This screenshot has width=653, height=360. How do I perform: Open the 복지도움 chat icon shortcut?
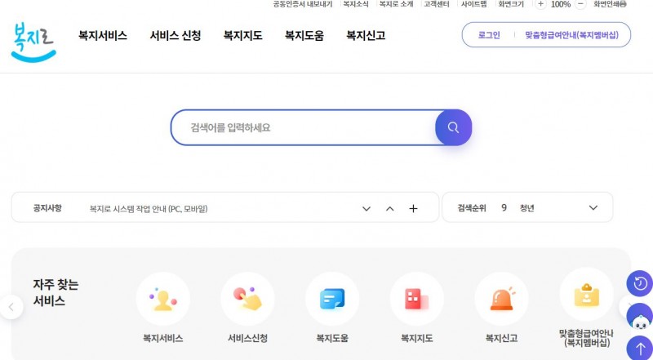(332, 300)
